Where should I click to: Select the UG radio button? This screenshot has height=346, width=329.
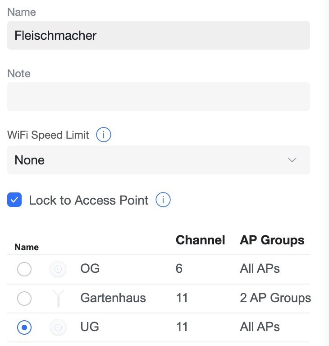pyautogui.click(x=24, y=327)
